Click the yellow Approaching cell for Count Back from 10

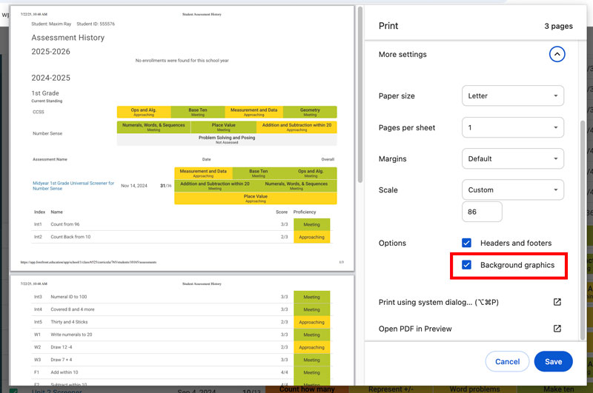311,237
